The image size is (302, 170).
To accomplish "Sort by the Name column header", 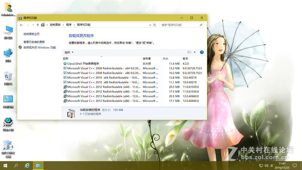I will click(102, 59).
